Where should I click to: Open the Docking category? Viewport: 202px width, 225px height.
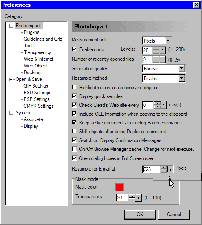click(x=32, y=72)
